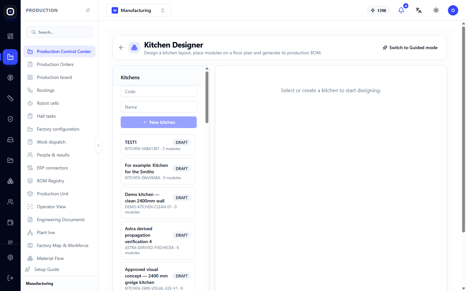Click the app logo at top of rail
This screenshot has height=291, width=466.
[10, 12]
